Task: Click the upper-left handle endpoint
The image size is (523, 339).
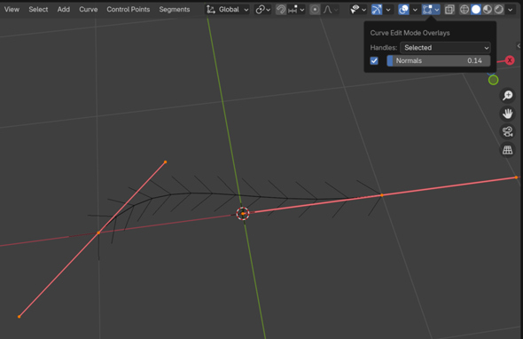Action: (x=166, y=162)
